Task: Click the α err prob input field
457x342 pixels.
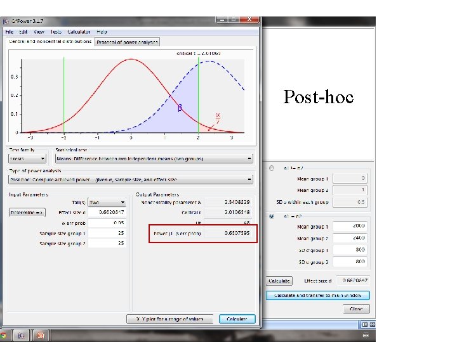Action: [x=107, y=223]
